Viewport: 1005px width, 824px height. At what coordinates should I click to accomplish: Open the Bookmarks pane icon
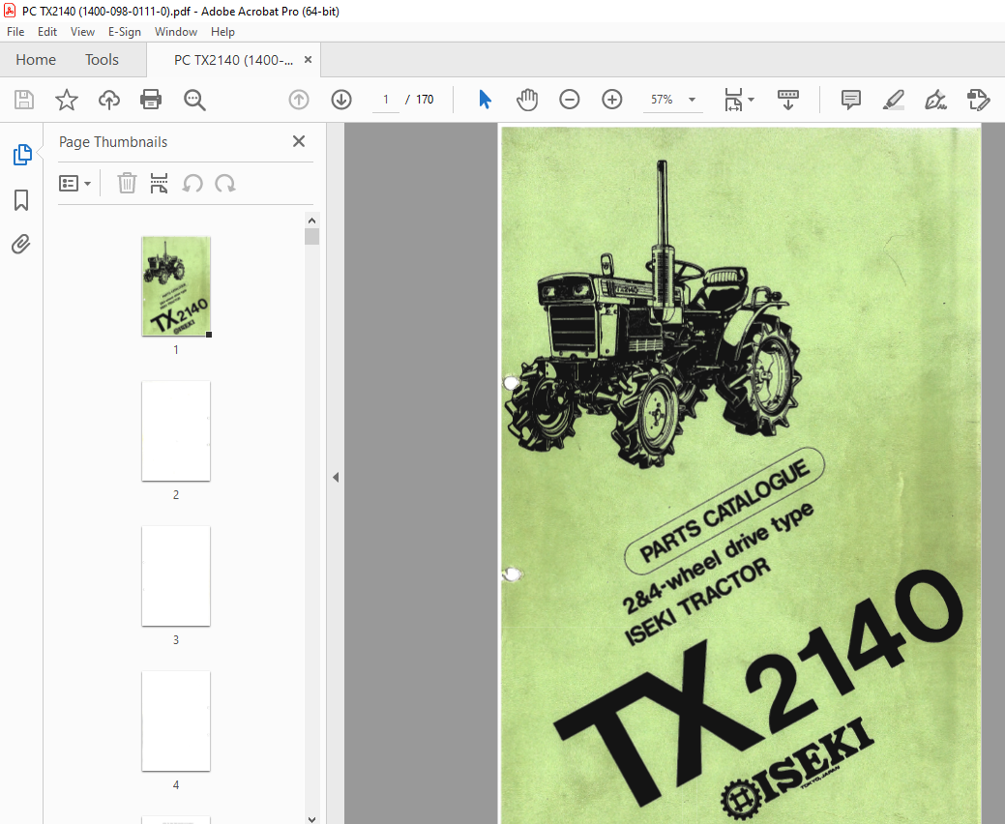point(21,200)
